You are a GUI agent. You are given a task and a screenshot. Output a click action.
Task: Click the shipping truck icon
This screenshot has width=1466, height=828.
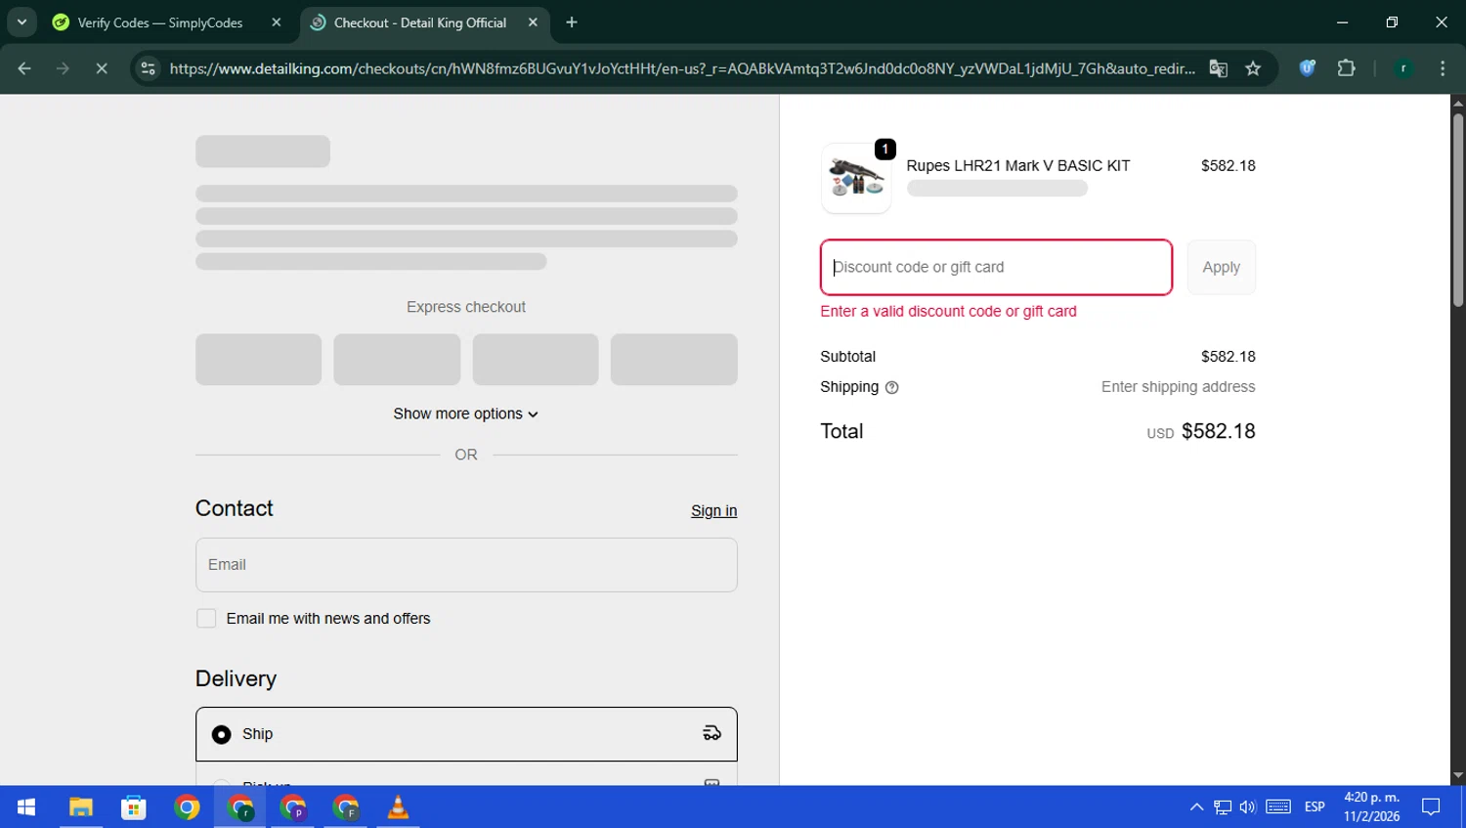click(711, 734)
